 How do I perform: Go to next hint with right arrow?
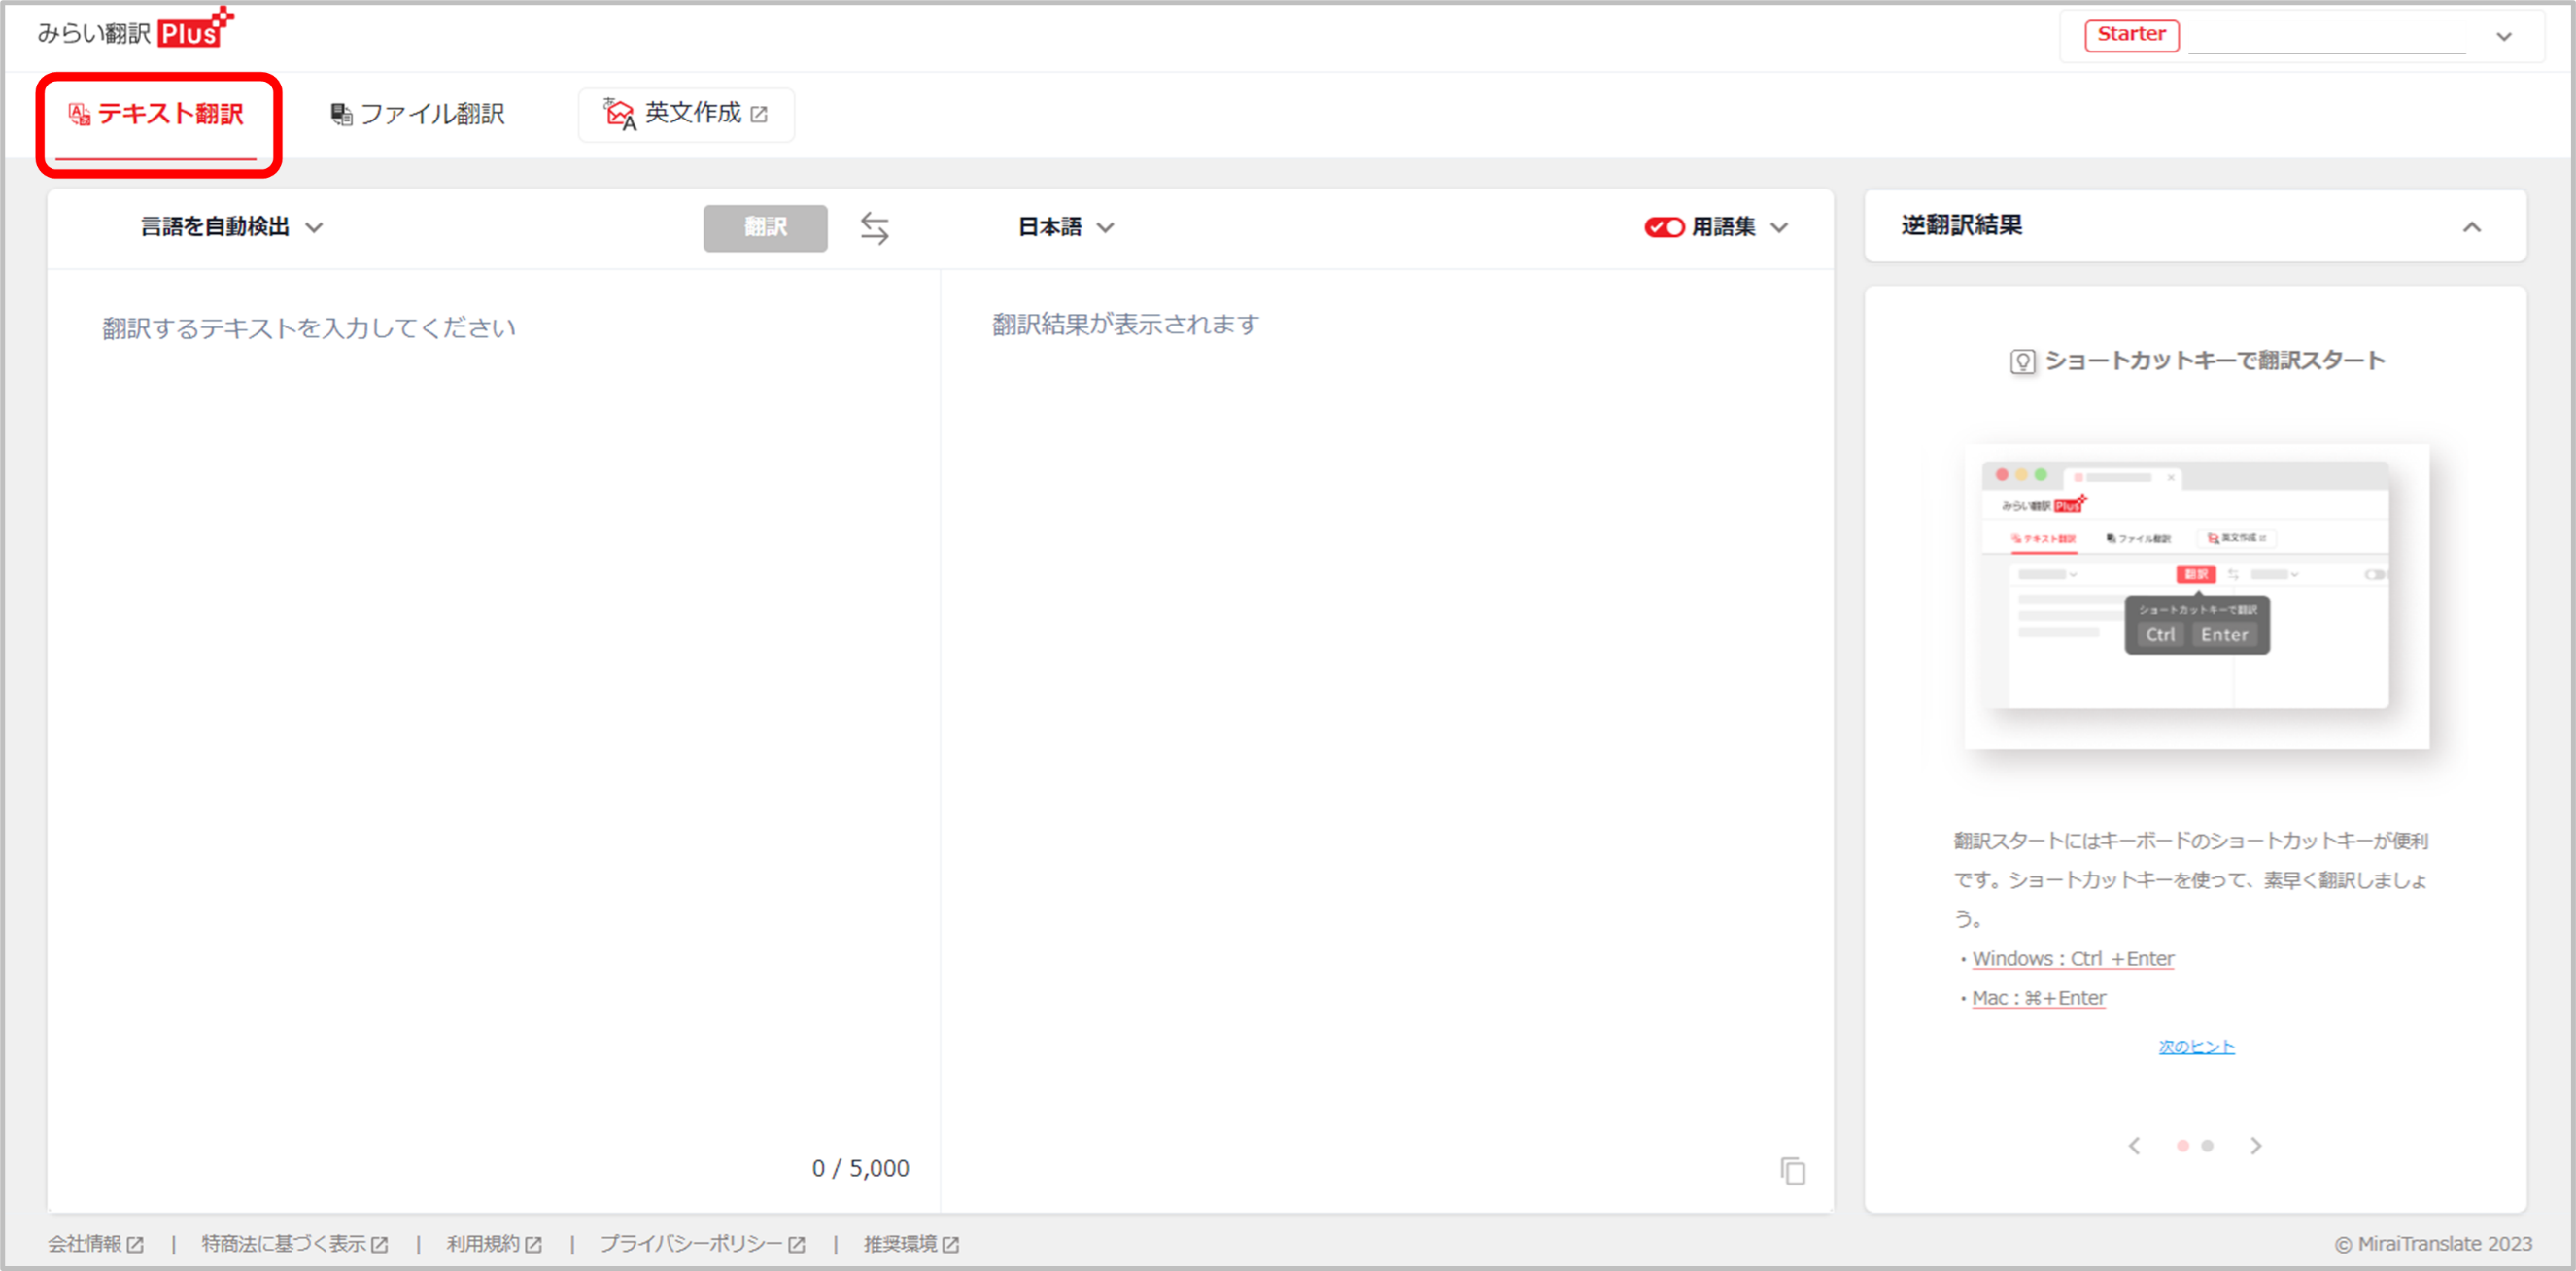(x=2256, y=1145)
